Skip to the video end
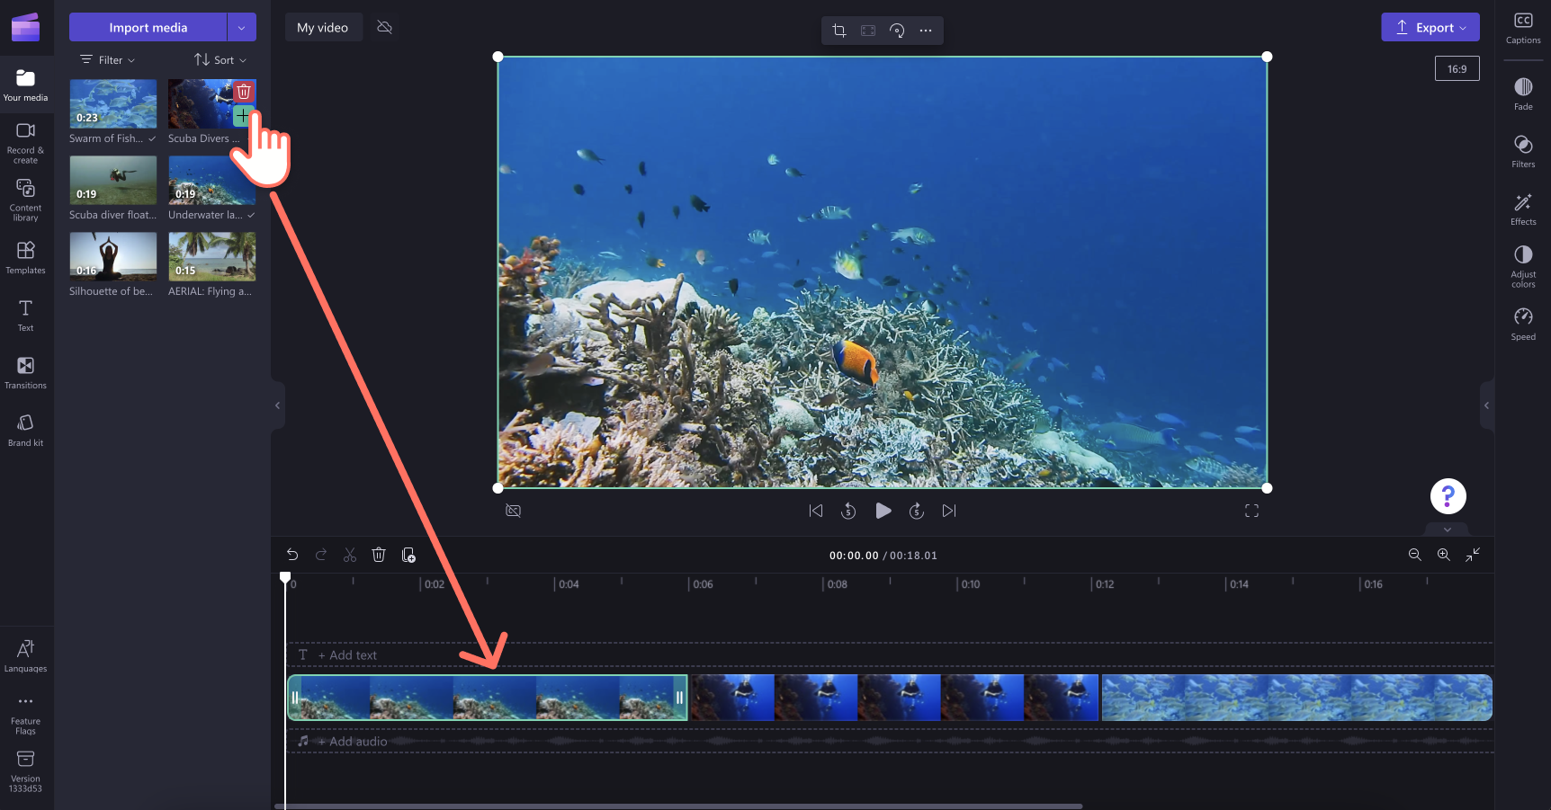This screenshot has height=810, width=1551. coord(949,511)
